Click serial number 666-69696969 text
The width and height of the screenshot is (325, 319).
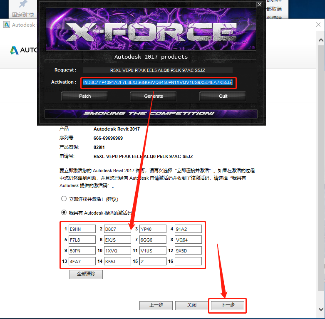(x=108, y=138)
